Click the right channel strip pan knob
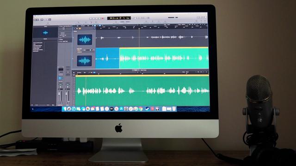The height and width of the screenshot is (166, 296). coord(68,87)
